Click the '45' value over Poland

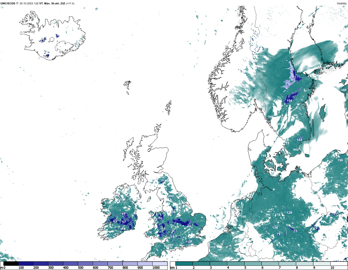point(335,214)
